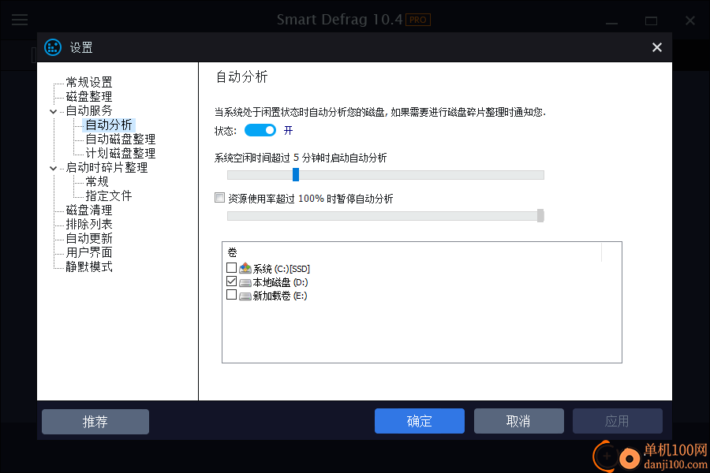Click the E: volume drive icon
This screenshot has width=710, height=473.
[245, 296]
